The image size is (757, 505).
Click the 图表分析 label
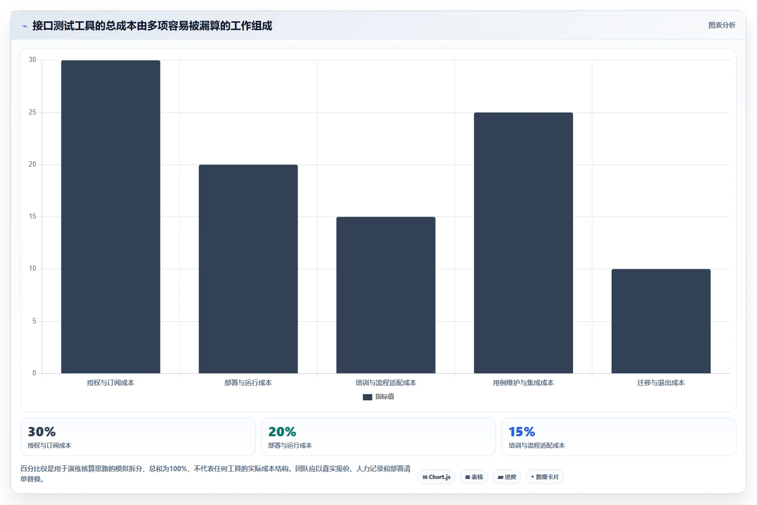tap(722, 25)
